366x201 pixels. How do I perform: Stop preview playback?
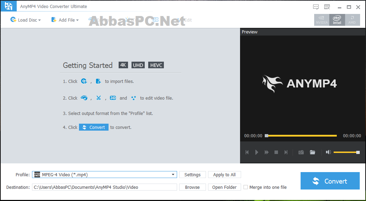276,152
